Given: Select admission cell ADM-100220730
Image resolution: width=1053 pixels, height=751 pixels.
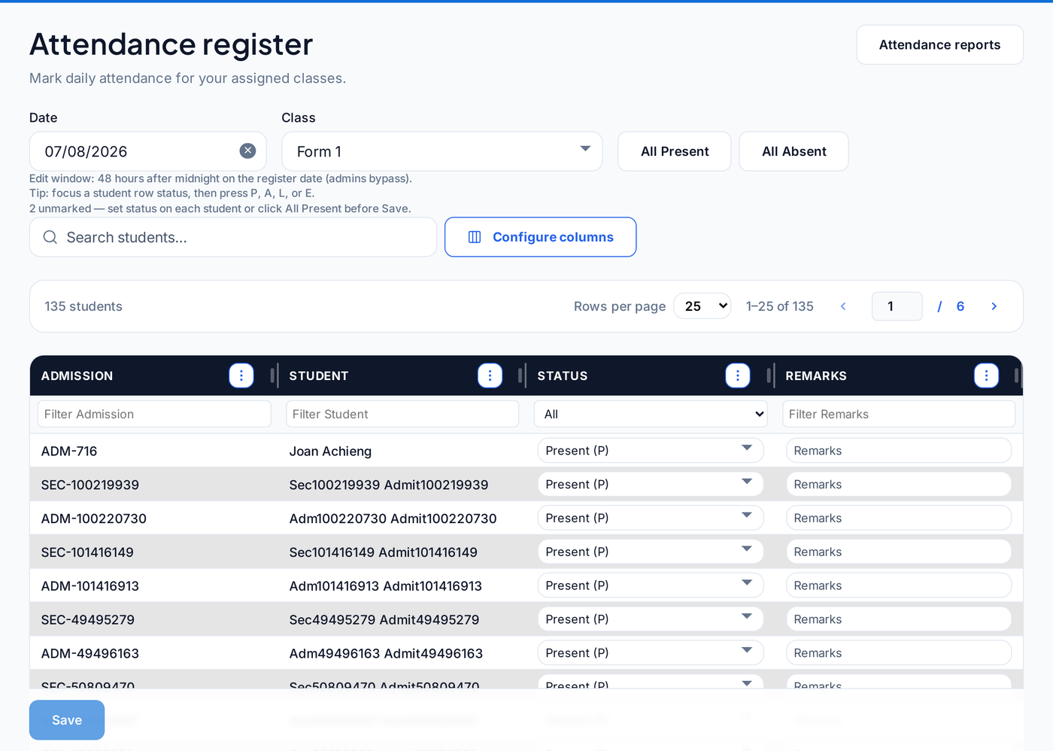Looking at the screenshot, I should click(93, 518).
